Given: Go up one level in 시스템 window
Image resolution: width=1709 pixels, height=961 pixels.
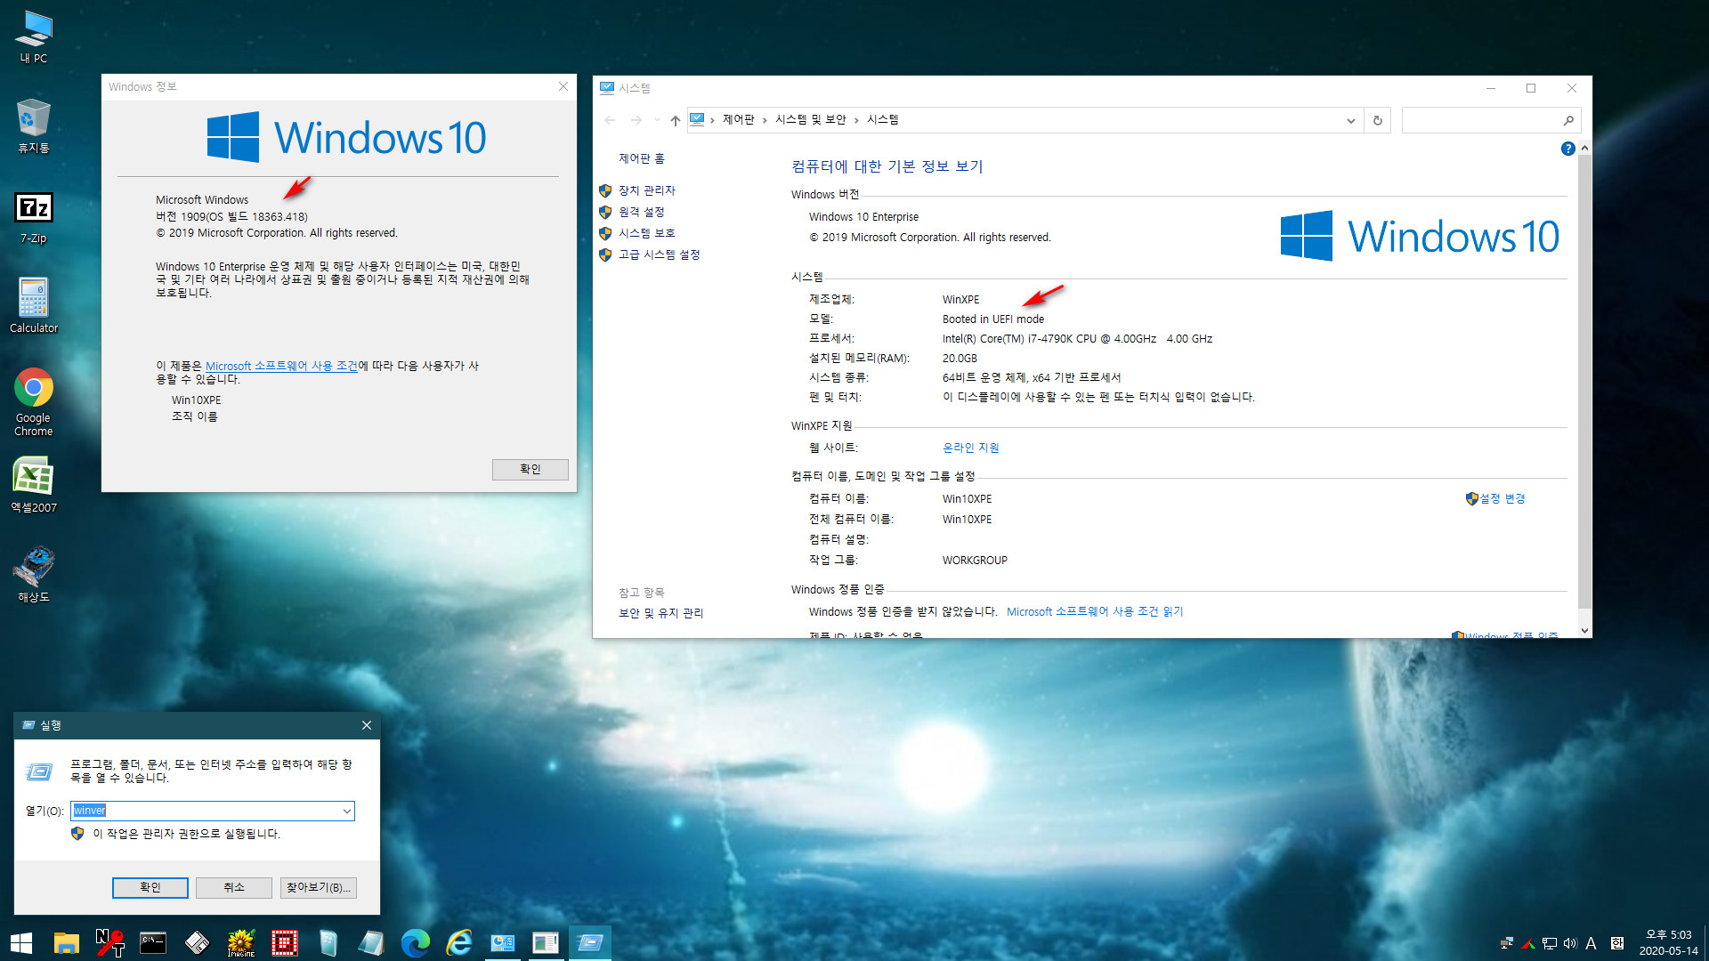Looking at the screenshot, I should click(675, 120).
